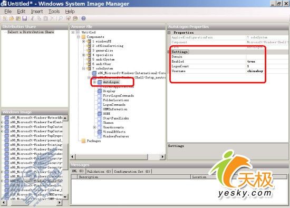This screenshot has width=290, height=208.
Task: Click the UserAccounts component icon
Action: [x=100, y=127]
